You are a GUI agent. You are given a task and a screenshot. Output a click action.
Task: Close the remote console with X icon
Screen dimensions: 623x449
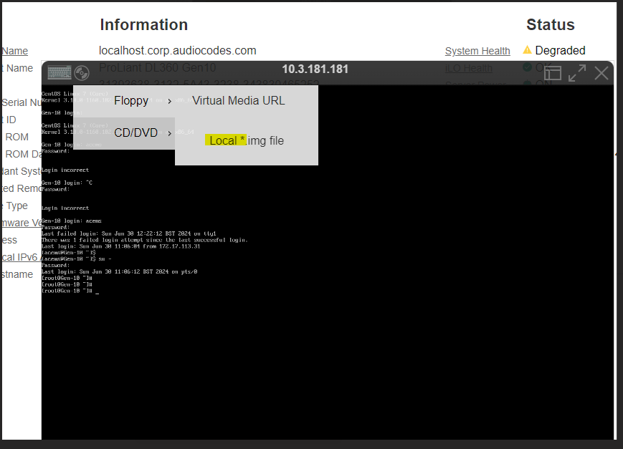601,73
